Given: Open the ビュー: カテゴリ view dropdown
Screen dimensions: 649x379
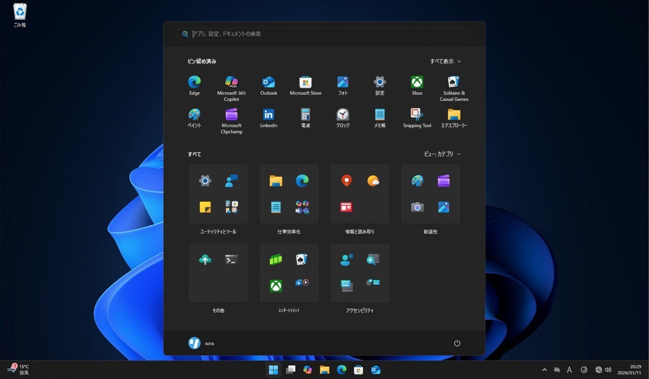Looking at the screenshot, I should coord(442,154).
